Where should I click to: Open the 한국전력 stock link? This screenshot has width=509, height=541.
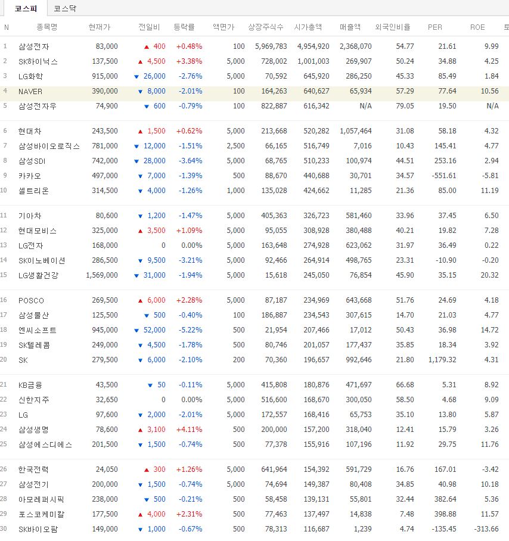33,470
